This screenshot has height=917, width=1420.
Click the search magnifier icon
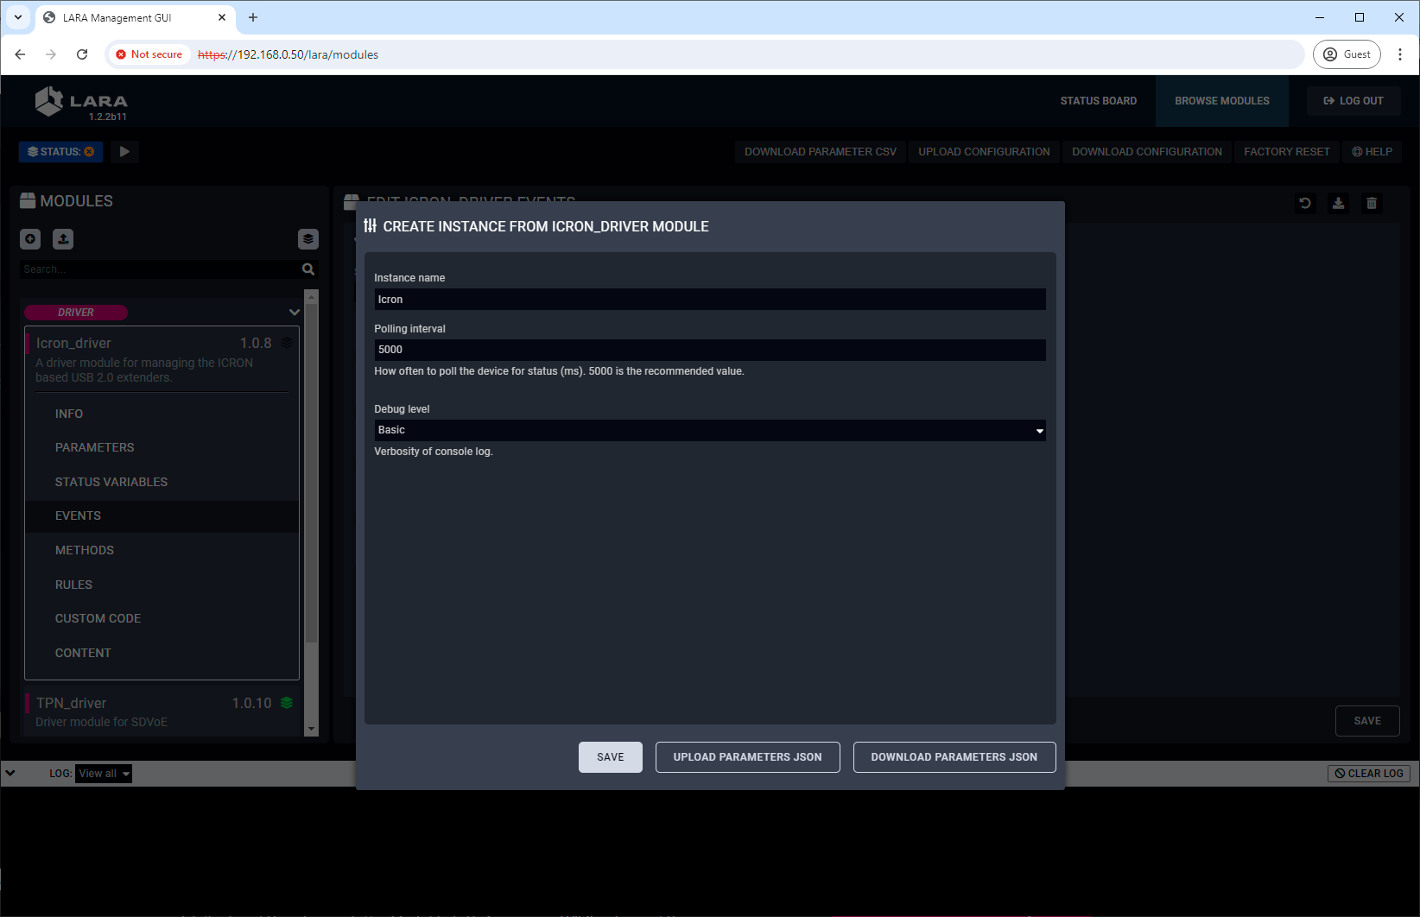click(308, 269)
